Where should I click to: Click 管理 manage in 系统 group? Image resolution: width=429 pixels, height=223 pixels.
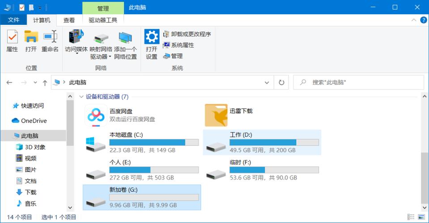tap(173, 56)
